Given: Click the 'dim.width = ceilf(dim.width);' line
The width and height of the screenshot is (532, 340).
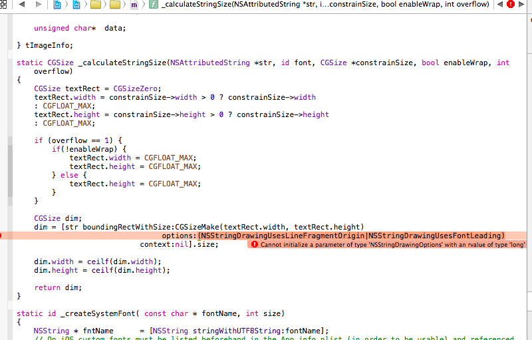Looking at the screenshot, I should [x=97, y=261].
